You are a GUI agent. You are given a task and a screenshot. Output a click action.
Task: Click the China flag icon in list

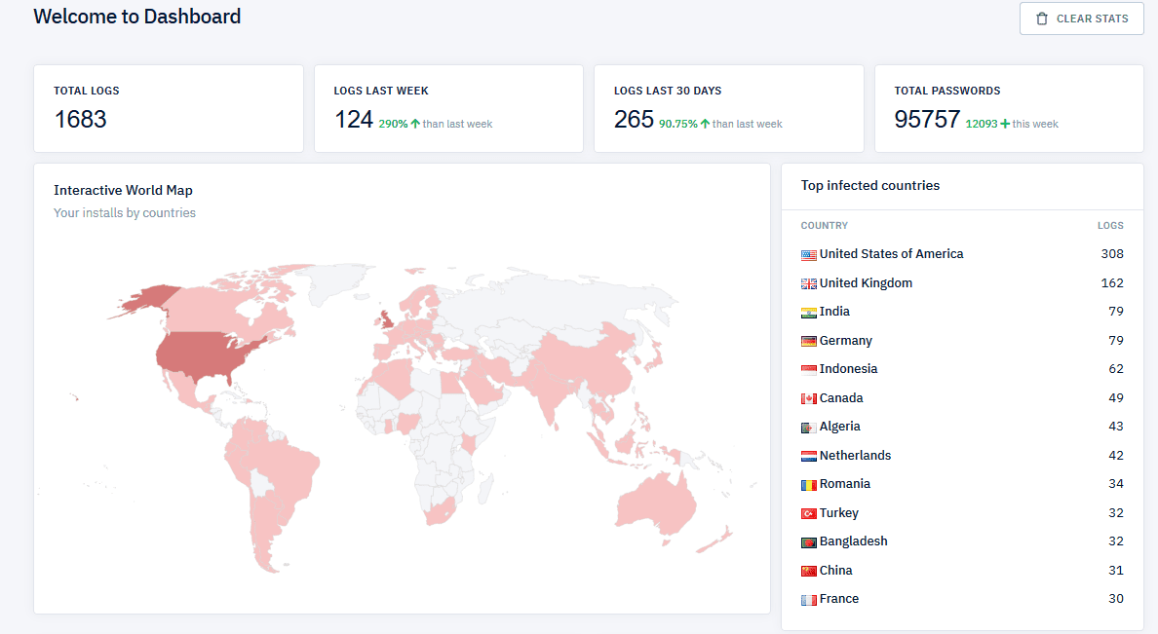click(x=808, y=571)
